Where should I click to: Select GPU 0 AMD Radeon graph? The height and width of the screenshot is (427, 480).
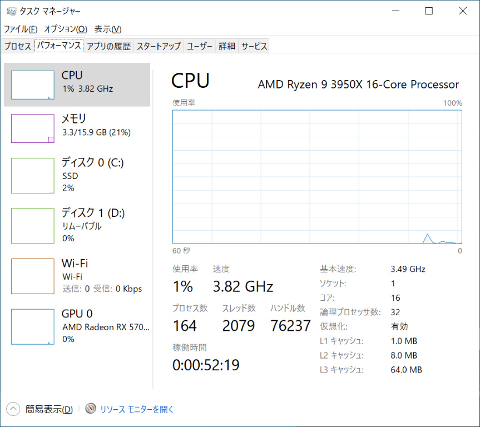[33, 326]
